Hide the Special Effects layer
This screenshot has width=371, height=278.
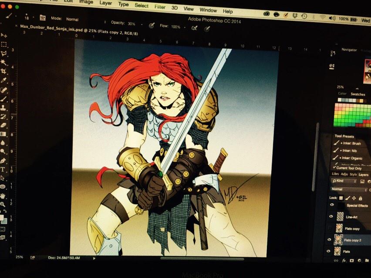332,205
